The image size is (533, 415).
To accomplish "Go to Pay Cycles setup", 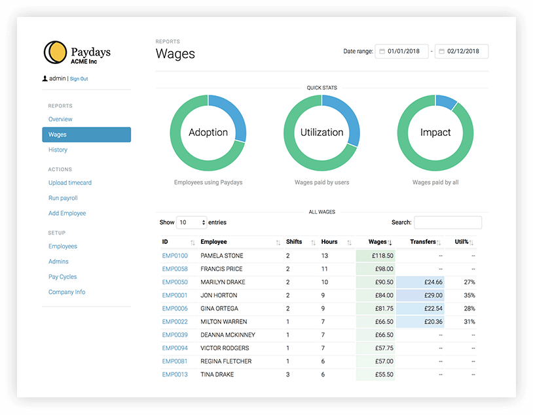I will pyautogui.click(x=63, y=277).
